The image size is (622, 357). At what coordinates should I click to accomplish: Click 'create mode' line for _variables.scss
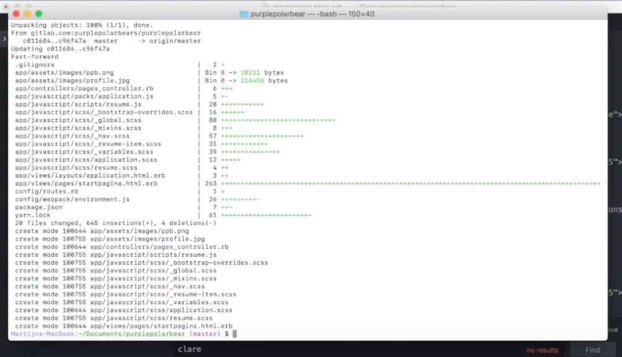tap(122, 302)
